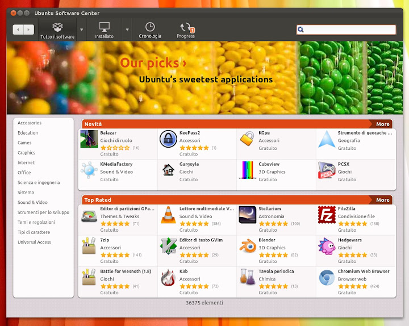The image size is (409, 326).
Task: Click the Cubeview title text
Action: click(x=269, y=164)
